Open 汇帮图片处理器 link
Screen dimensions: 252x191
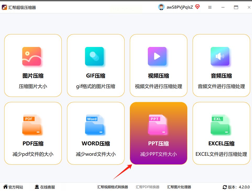coord(179,187)
